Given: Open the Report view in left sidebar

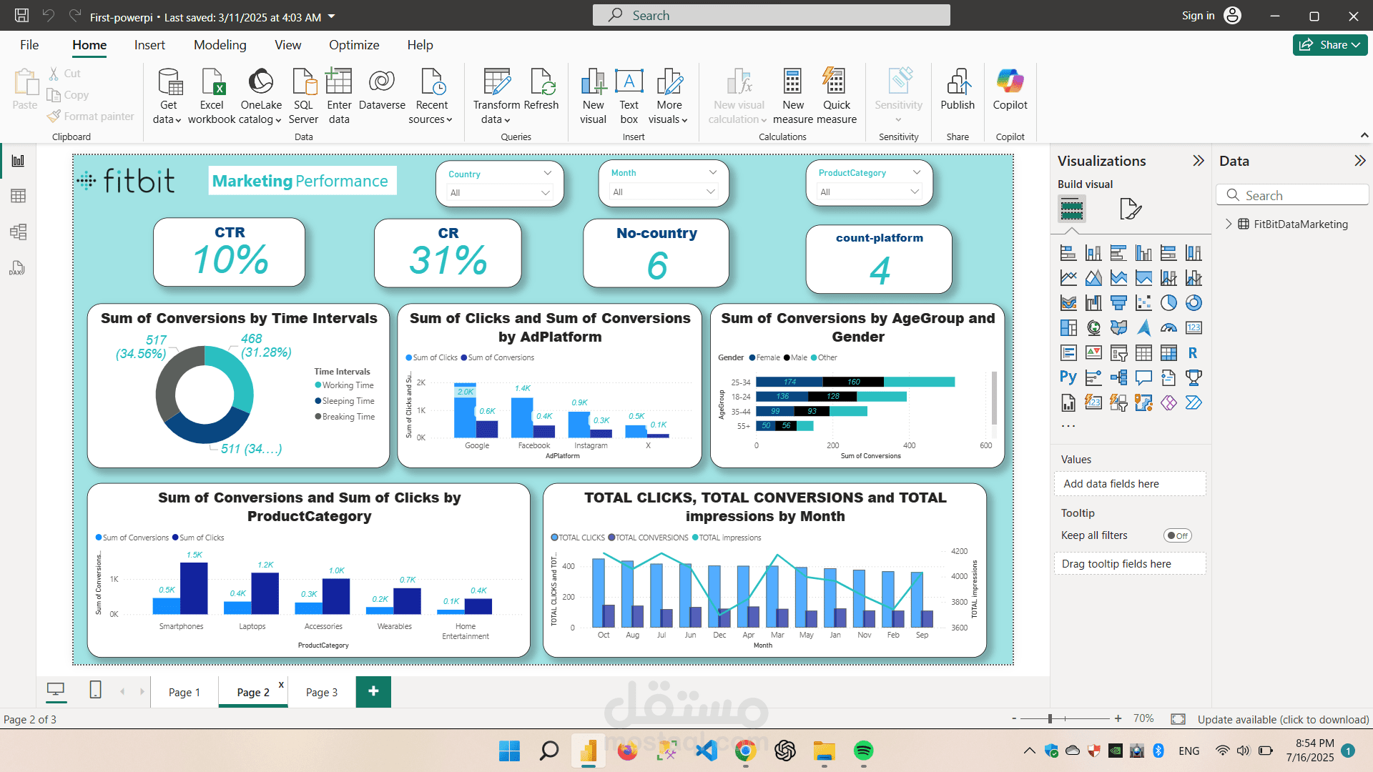Looking at the screenshot, I should (18, 161).
